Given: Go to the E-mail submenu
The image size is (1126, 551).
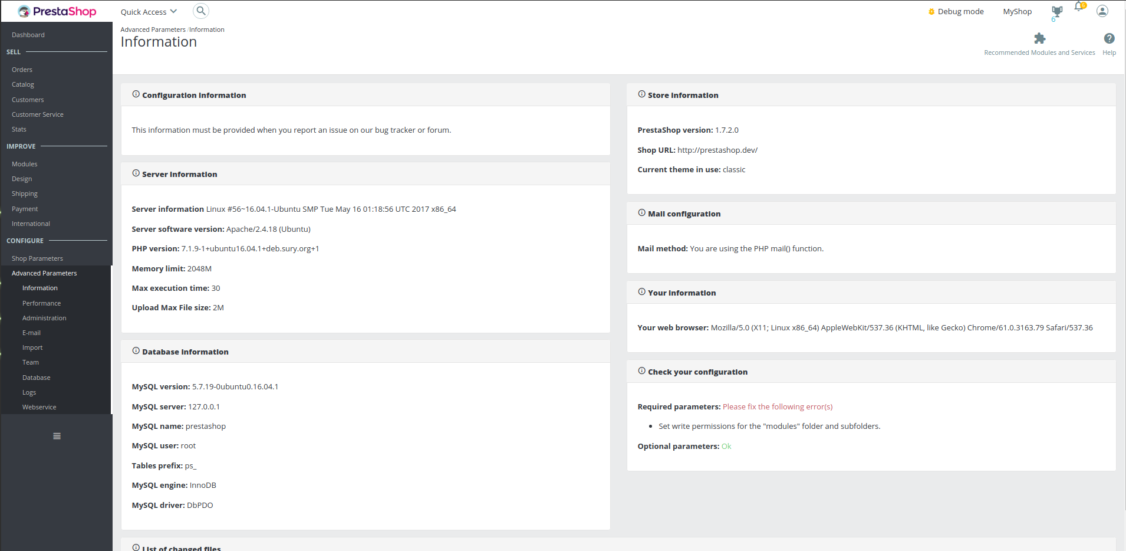Looking at the screenshot, I should tap(31, 333).
